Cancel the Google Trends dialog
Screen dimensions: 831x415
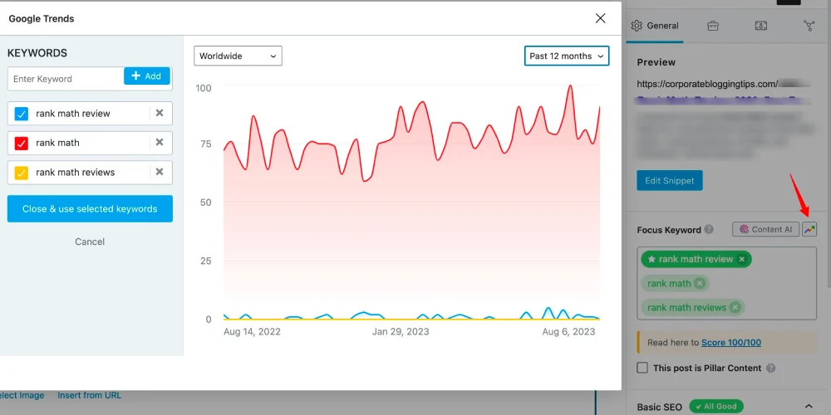point(90,242)
